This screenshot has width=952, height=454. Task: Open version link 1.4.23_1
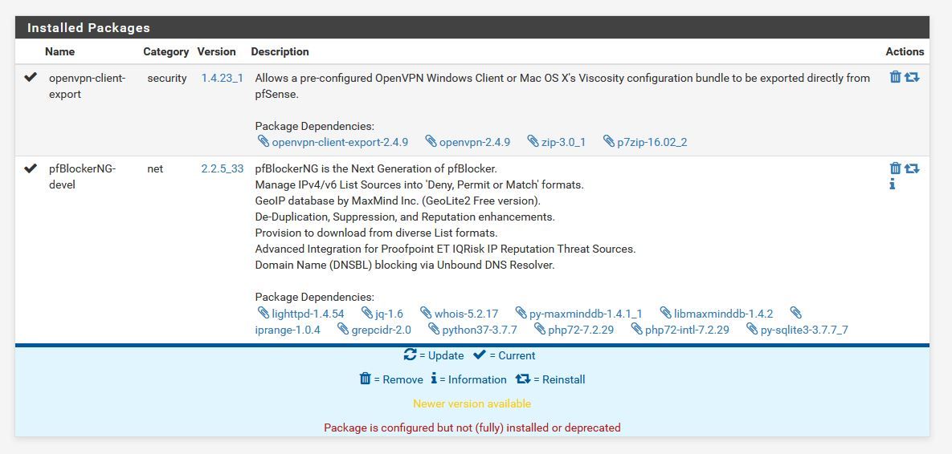click(x=223, y=78)
